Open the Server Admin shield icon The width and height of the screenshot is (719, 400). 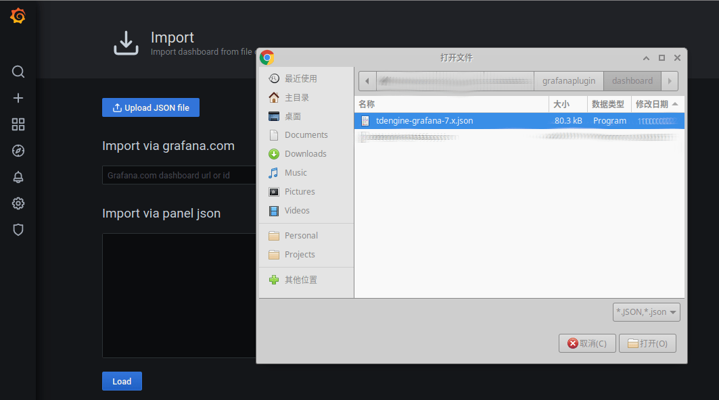tap(18, 230)
